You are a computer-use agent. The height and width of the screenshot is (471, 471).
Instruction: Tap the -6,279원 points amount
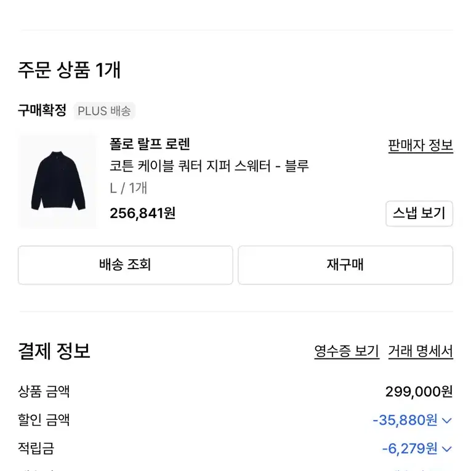click(x=409, y=448)
